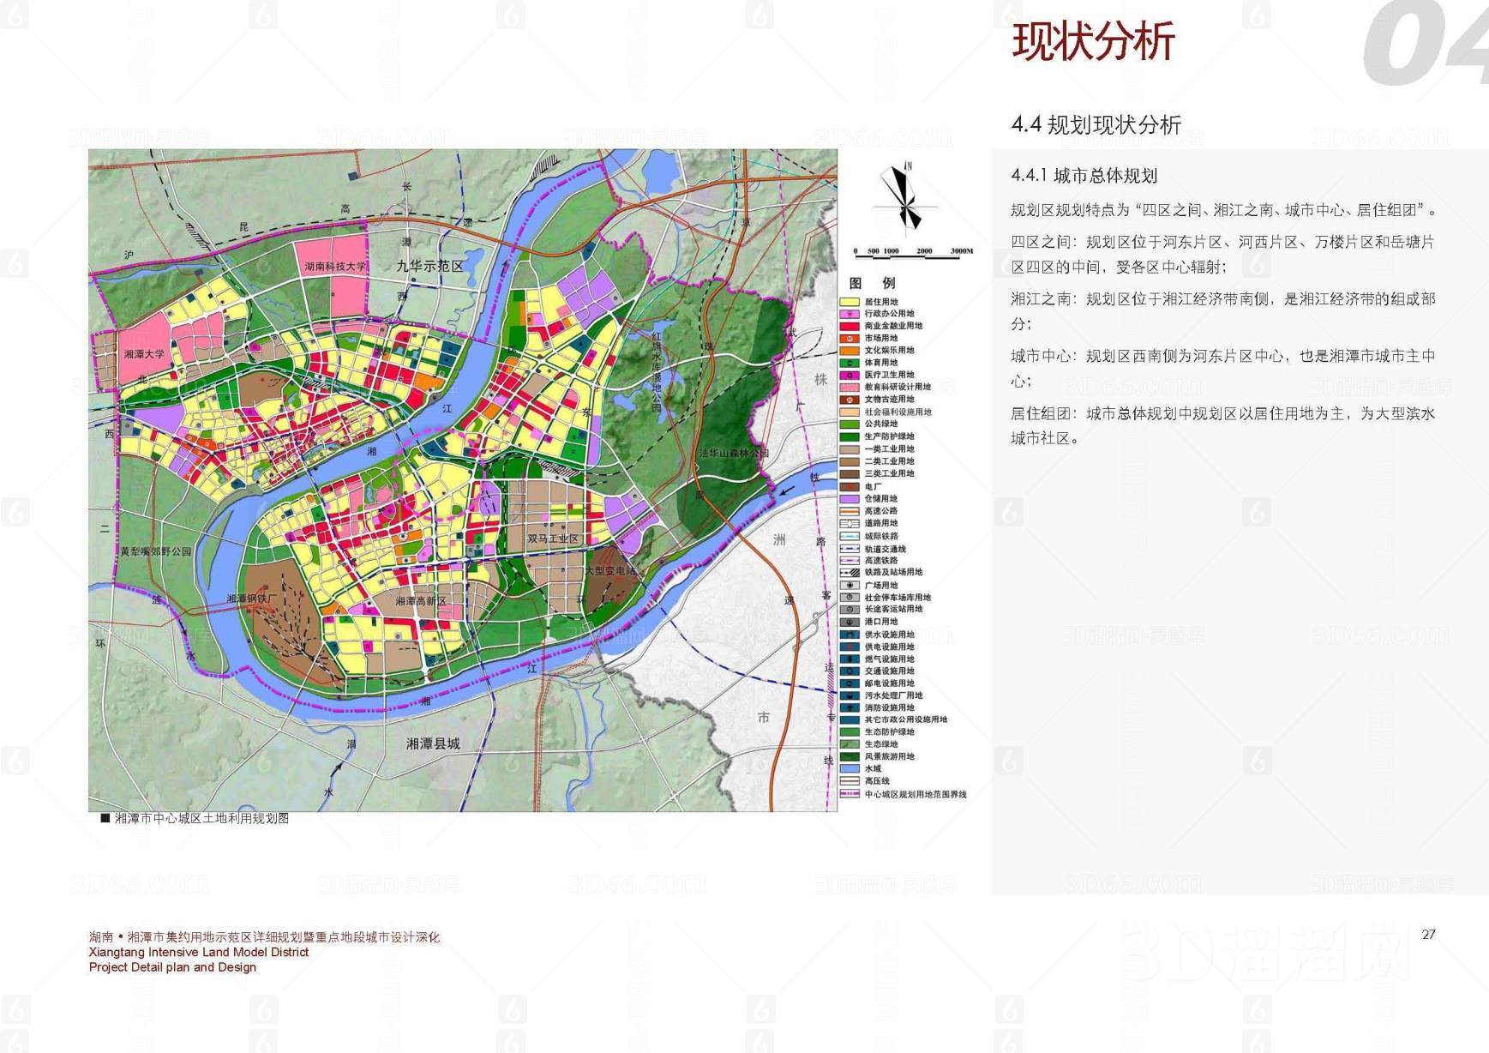The height and width of the screenshot is (1053, 1489).
Task: Click the footer text Xiangtang Intensive Land Model District
Action: point(199,952)
